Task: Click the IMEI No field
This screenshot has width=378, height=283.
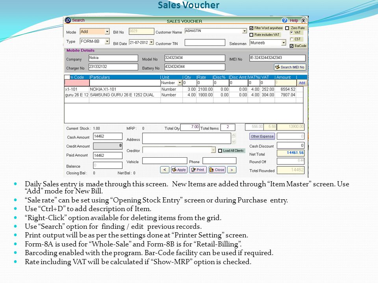Action: 278,58
